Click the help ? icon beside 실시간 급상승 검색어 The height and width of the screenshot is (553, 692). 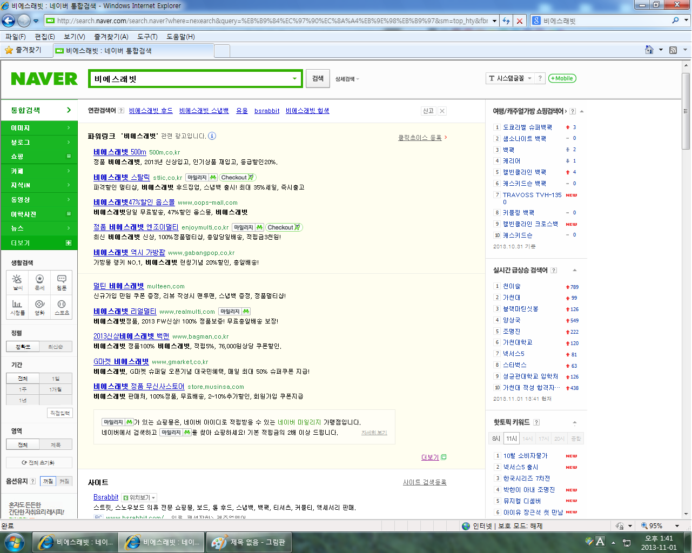pos(554,270)
